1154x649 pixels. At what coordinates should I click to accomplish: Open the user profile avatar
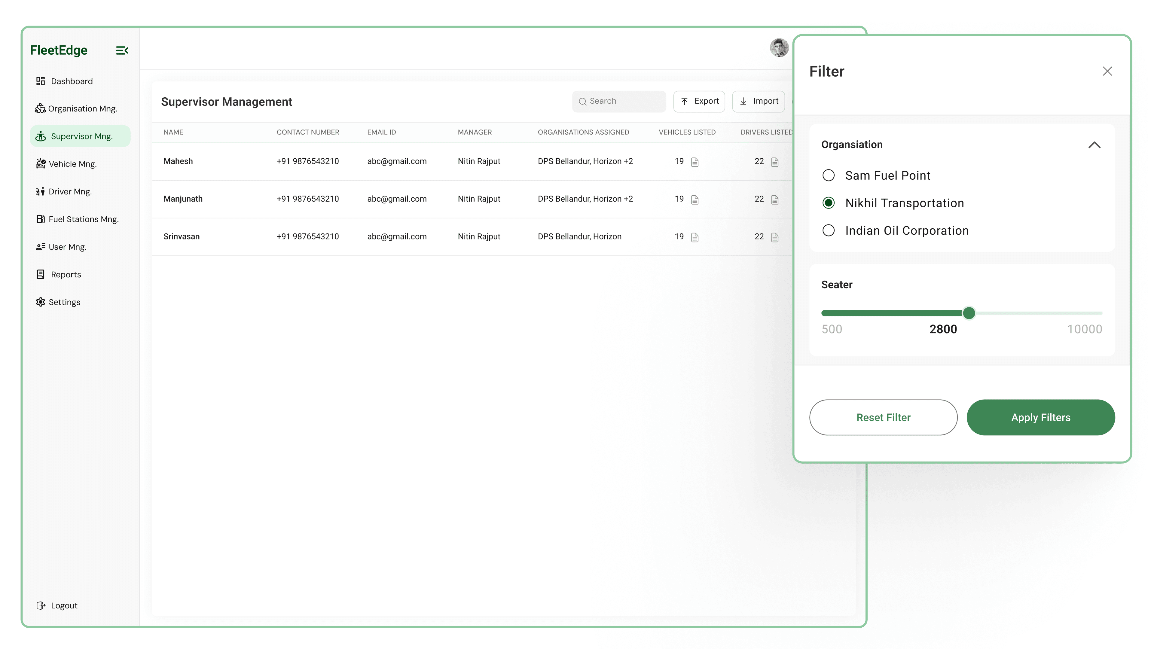point(779,47)
